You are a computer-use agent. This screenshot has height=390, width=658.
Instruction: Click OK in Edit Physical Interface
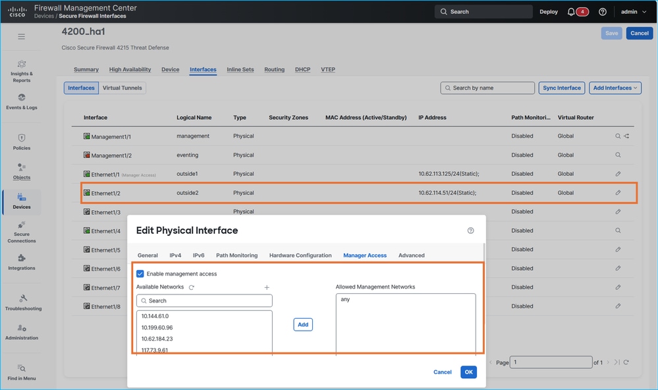coord(469,372)
